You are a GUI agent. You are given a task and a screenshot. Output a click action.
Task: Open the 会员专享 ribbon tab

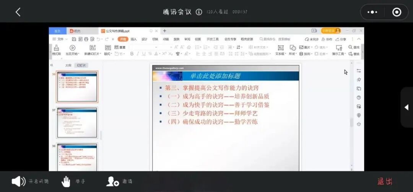click(230, 39)
